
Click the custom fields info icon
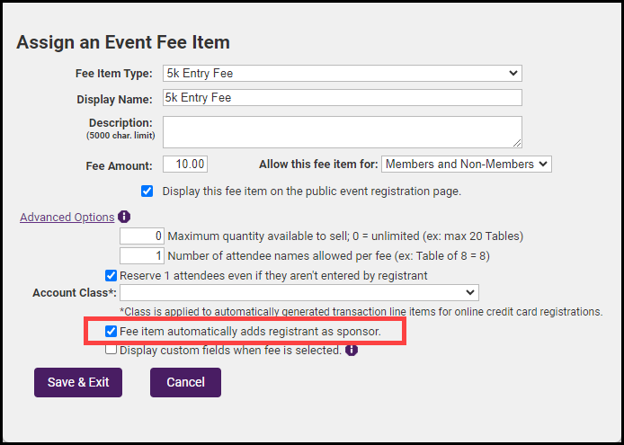351,350
